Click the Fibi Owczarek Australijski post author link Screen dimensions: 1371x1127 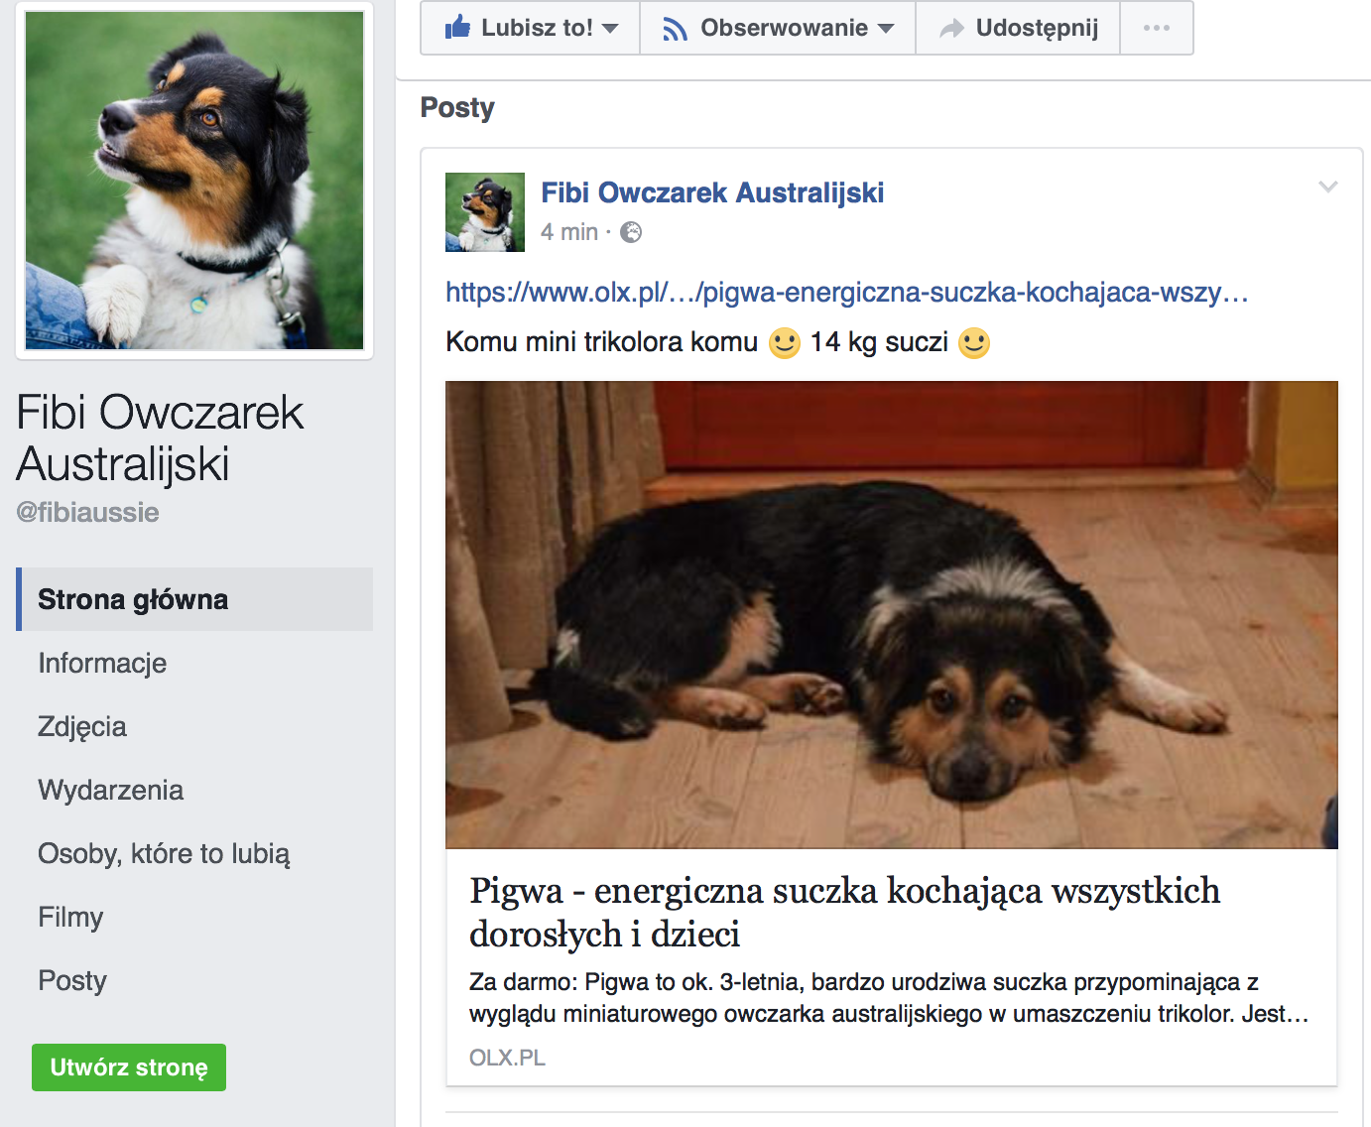[x=712, y=192]
